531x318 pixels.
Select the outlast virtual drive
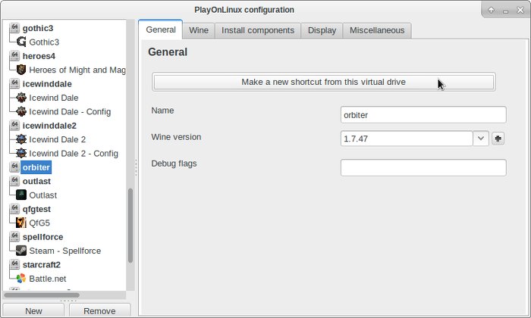coord(36,181)
